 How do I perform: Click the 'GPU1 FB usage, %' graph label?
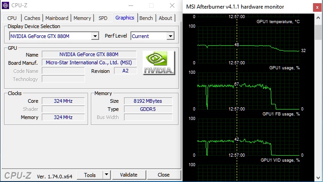tap(281, 114)
